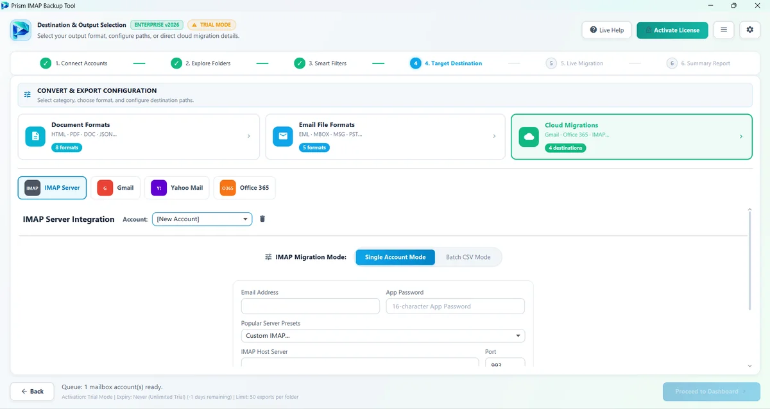Click step 6 circle for Summary Report
This screenshot has height=409, width=770.
click(x=672, y=63)
